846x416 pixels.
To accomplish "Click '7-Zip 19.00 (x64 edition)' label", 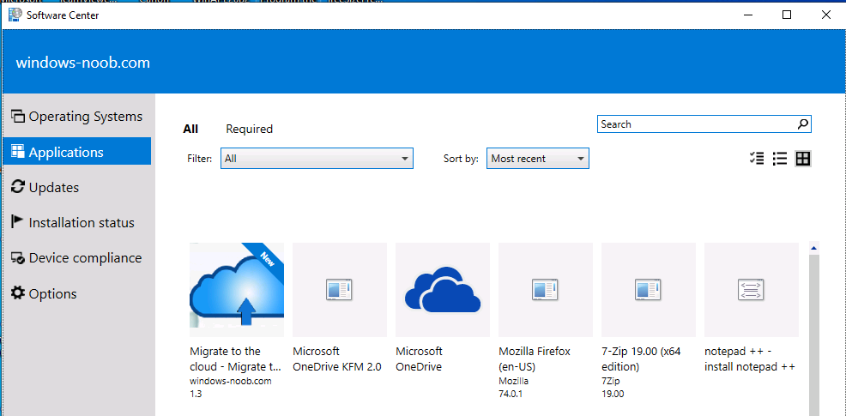I will point(642,359).
